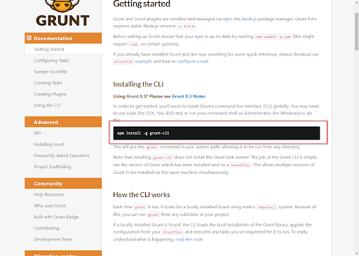Click the 'Installing the CLI' heading
This screenshot has width=359, height=256.
(138, 84)
